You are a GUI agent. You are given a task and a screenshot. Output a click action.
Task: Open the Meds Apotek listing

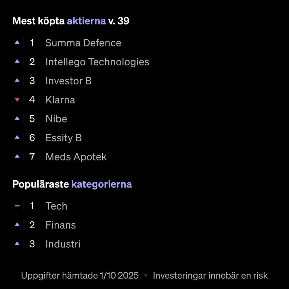[76, 157]
